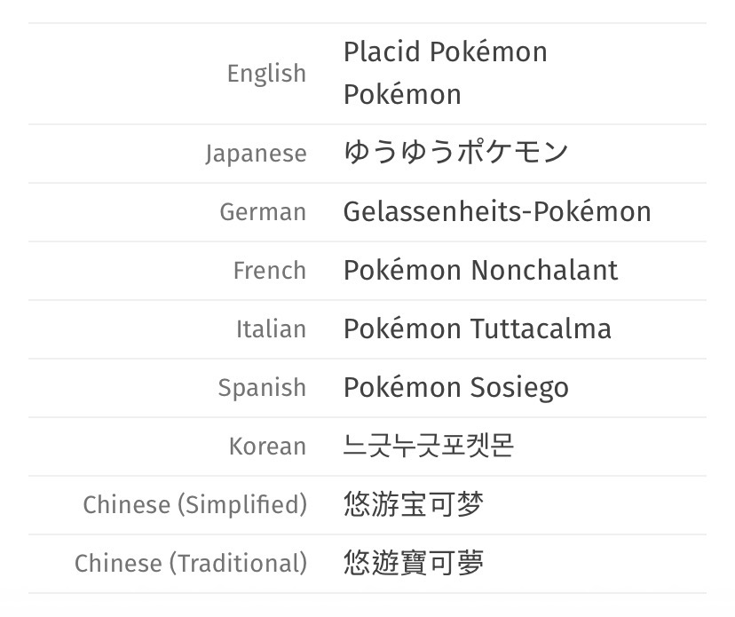Click the word 'Nonchalant' in French row
This screenshot has height=617, width=735.
(x=545, y=270)
